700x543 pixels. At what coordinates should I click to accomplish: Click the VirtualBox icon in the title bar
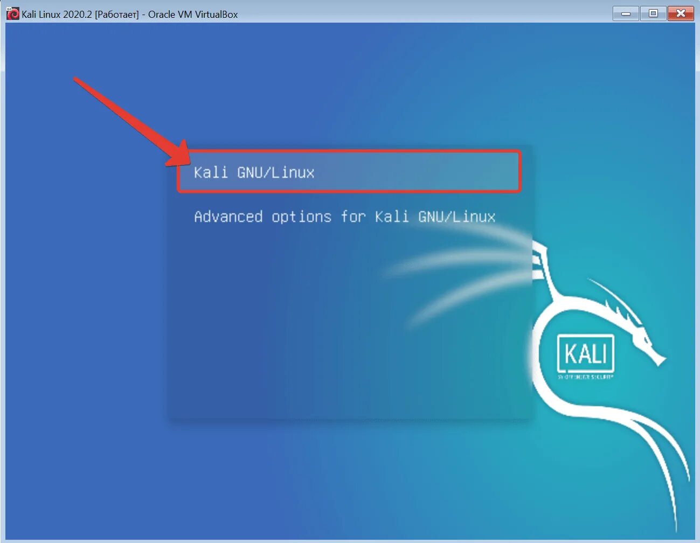tap(12, 14)
